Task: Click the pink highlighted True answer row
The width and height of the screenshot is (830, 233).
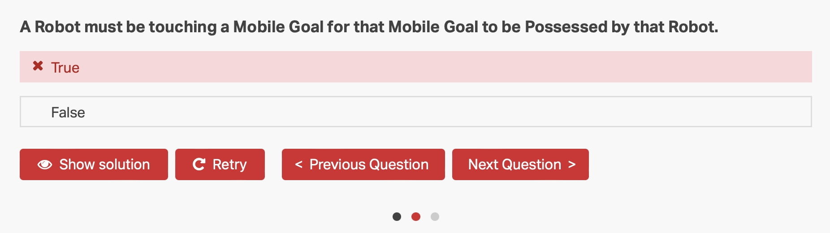Action: tap(416, 67)
